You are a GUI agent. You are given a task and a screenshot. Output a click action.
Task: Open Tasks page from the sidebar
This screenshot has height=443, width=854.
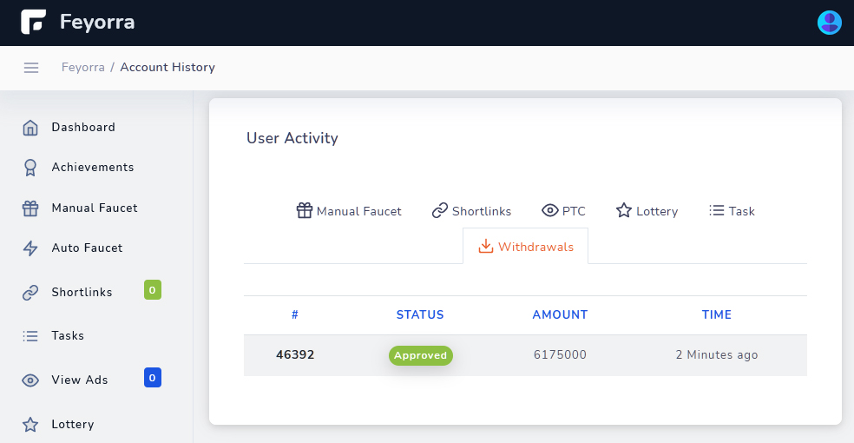68,335
